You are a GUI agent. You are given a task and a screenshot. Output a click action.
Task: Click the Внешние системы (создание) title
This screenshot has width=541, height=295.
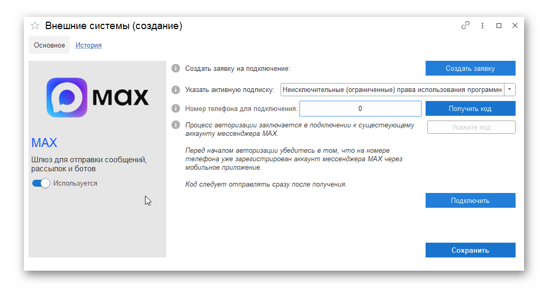coord(113,26)
